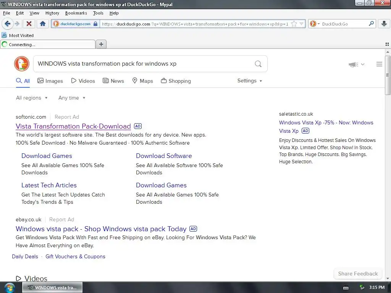This screenshot has height=293, width=391.
Task: Click the taskbar keyboard tray icon
Action: (x=346, y=288)
